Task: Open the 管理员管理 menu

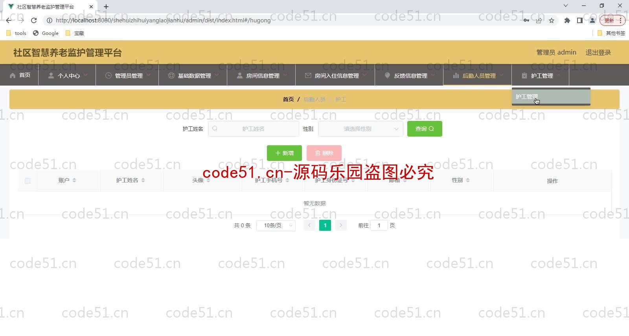Action: [x=127, y=75]
